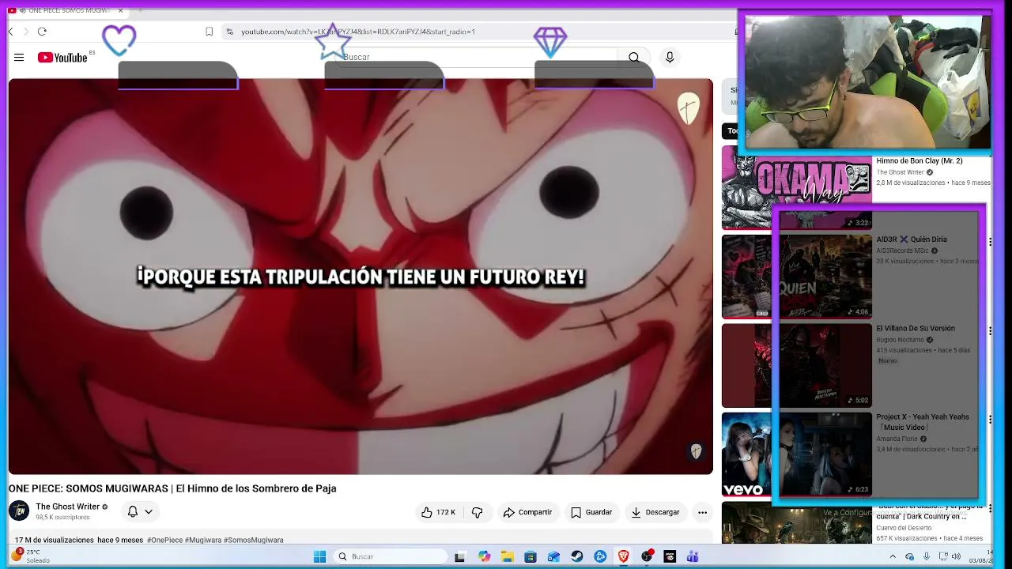The height and width of the screenshot is (569, 1012).
Task: Save the video with the Guardar button
Action: pos(591,512)
